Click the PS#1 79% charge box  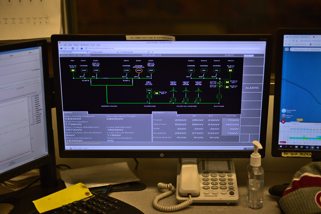click(x=149, y=90)
